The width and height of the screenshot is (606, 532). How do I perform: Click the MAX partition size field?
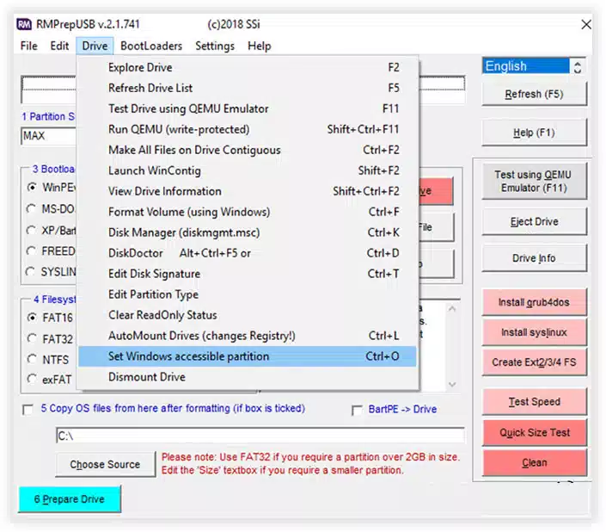tap(49, 136)
